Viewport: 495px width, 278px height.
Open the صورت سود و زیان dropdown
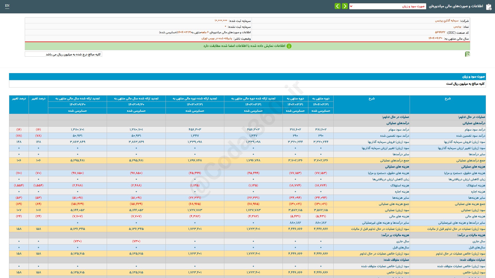pos(387,6)
